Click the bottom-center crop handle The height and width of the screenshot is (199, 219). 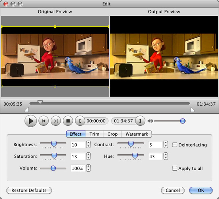click(55, 86)
